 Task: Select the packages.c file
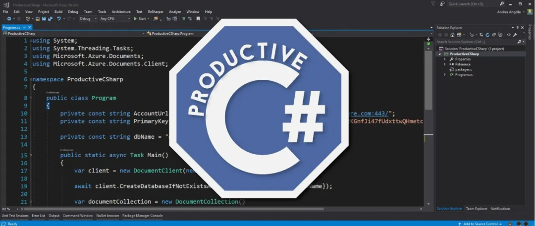(x=463, y=69)
